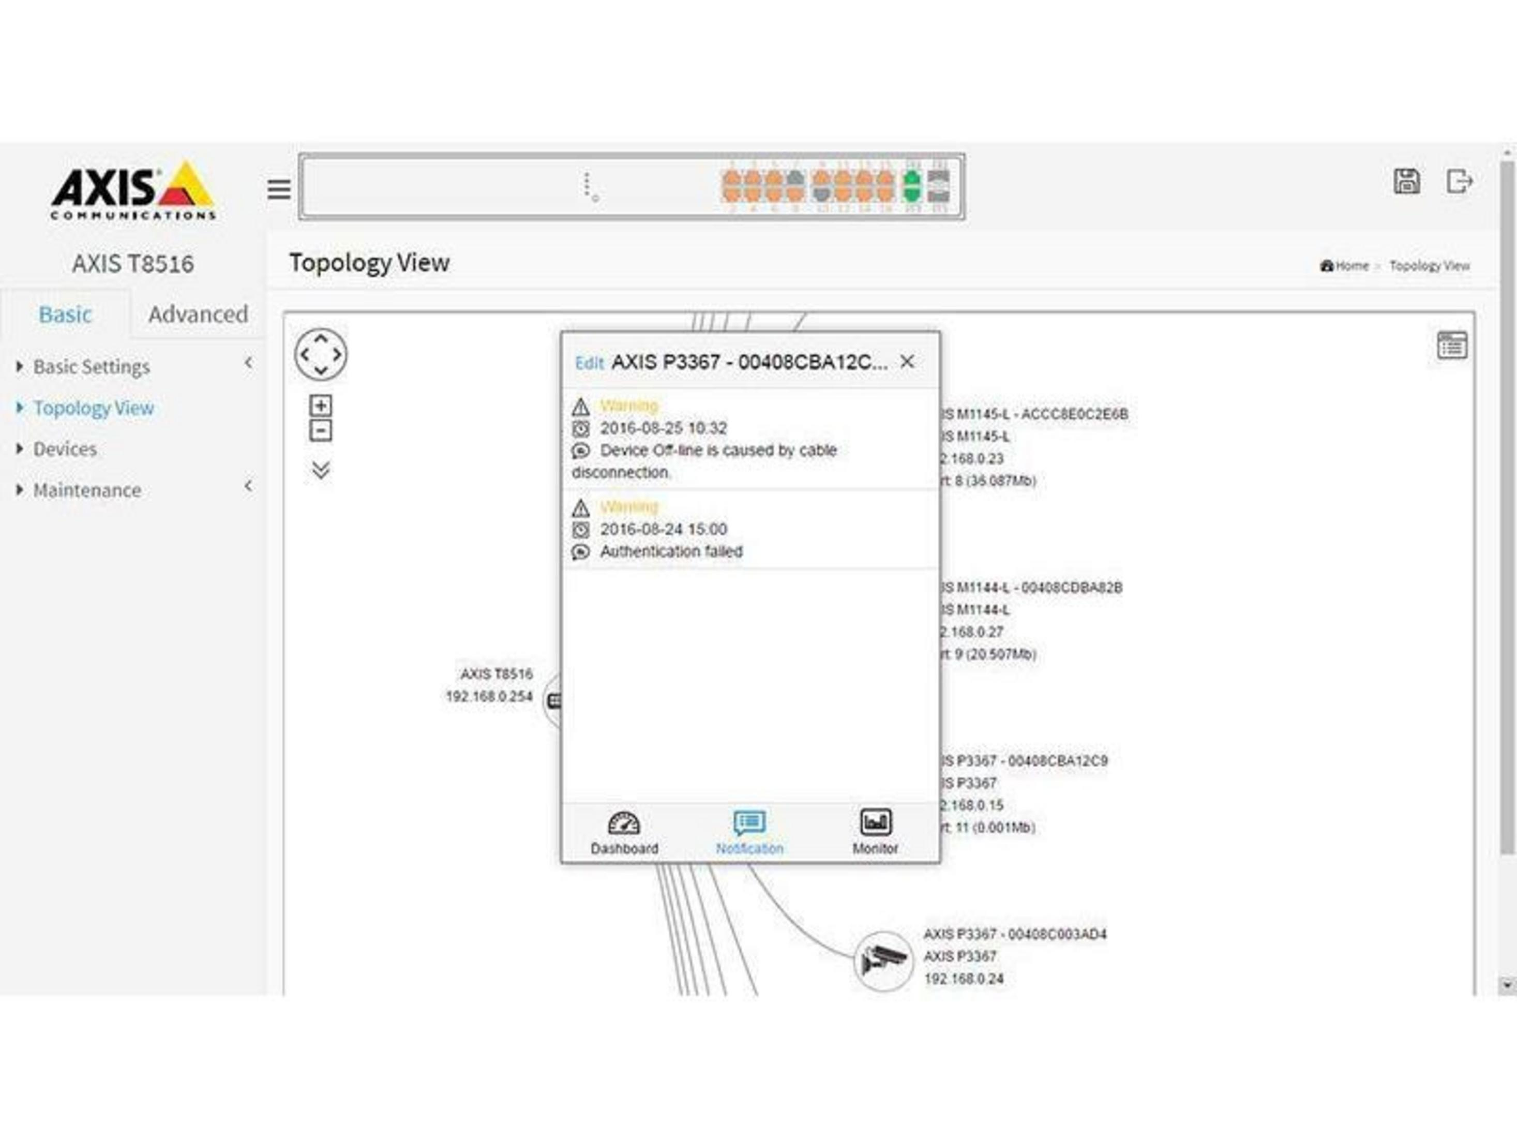Click the zoom out minus icon

coord(320,431)
